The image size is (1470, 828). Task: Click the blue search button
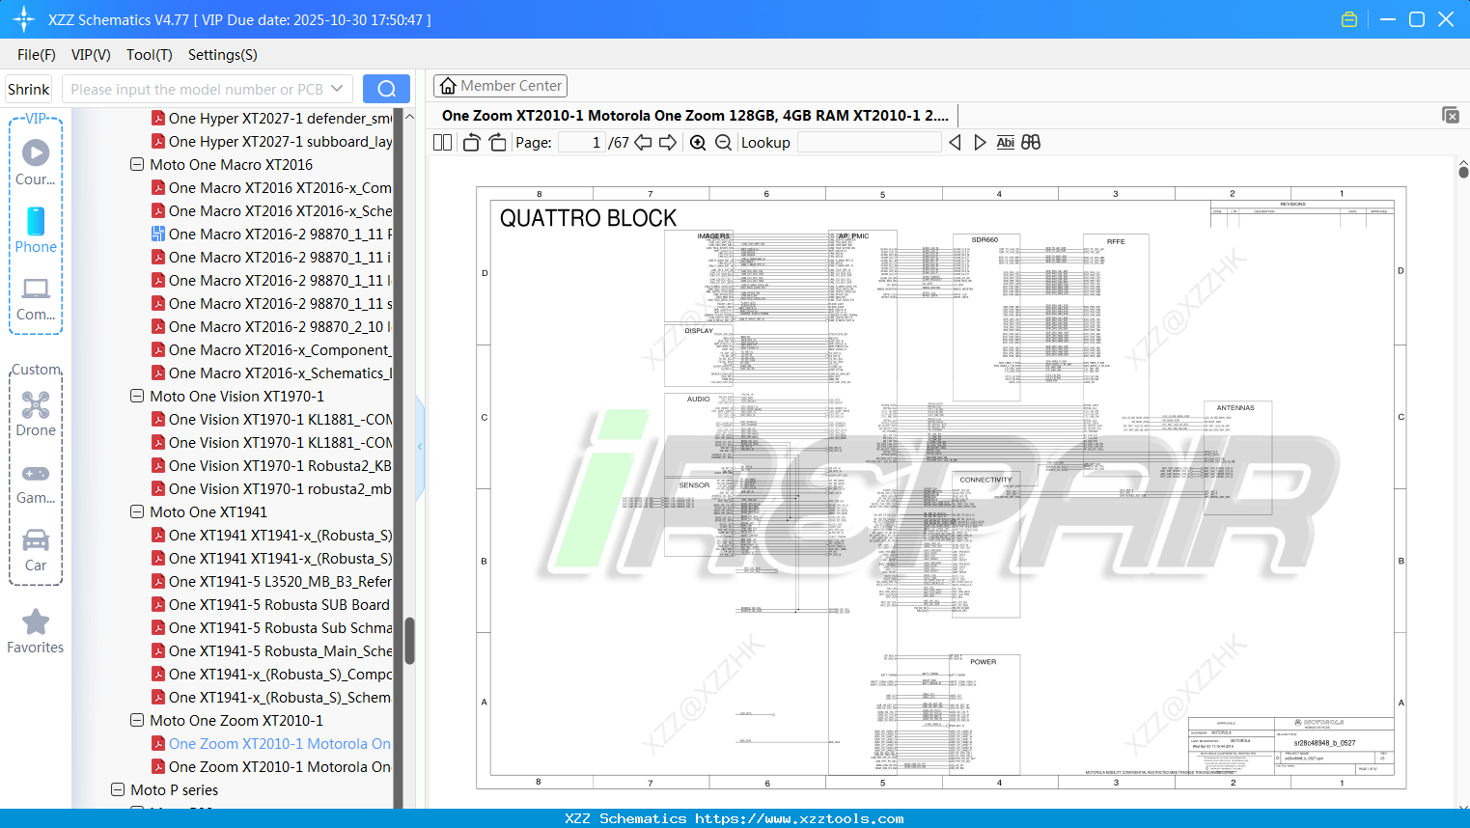click(386, 89)
